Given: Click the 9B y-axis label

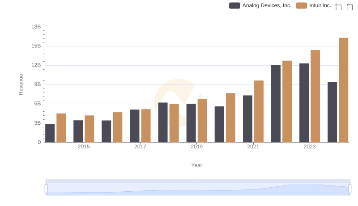Looking at the screenshot, I should coord(38,84).
